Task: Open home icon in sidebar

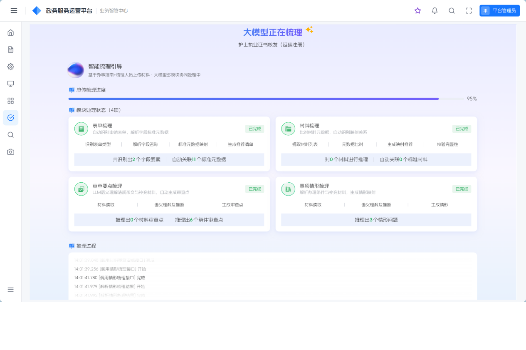Action: (x=11, y=32)
